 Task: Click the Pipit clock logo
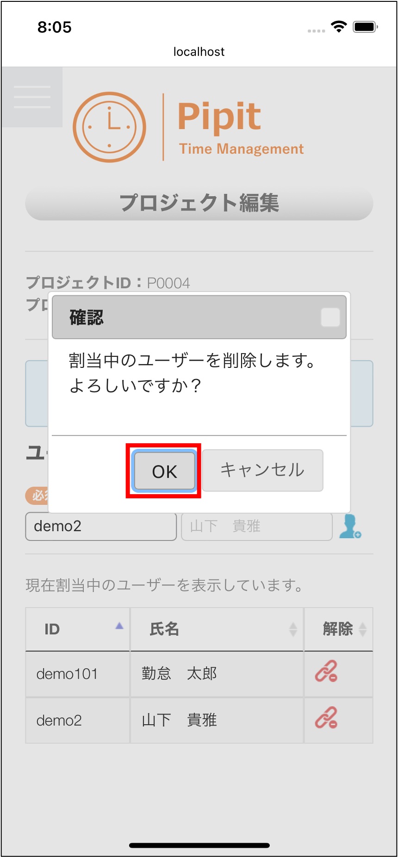point(109,127)
